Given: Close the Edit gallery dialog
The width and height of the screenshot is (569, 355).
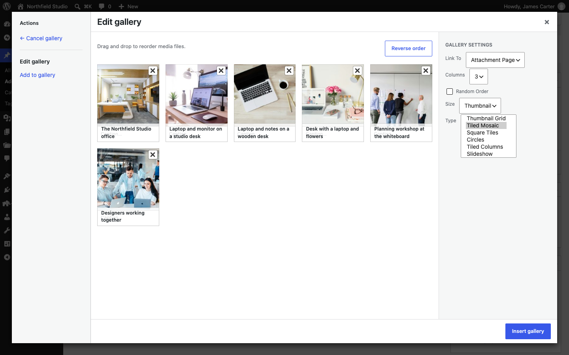Looking at the screenshot, I should [547, 22].
